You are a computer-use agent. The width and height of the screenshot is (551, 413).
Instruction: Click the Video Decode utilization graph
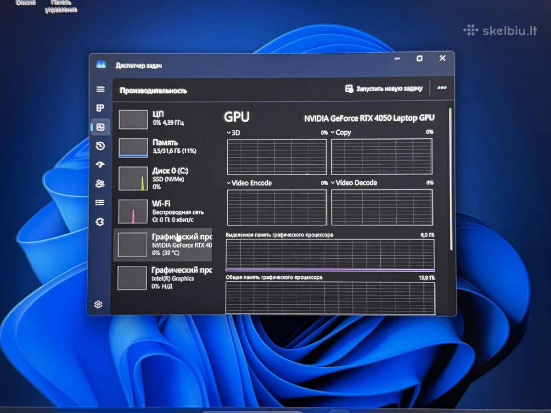tap(382, 207)
